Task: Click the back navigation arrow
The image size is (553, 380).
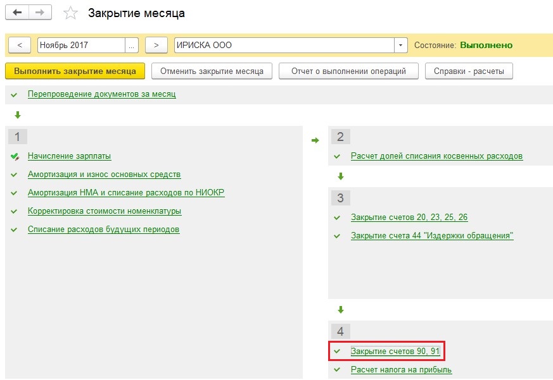Action: [18, 12]
